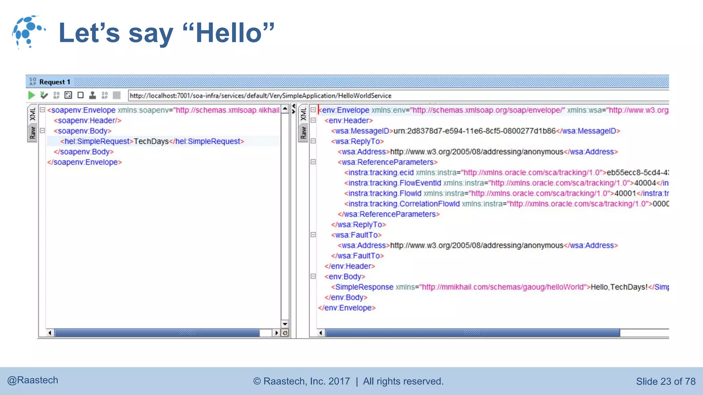Select the request panel XML tab

[x=32, y=115]
